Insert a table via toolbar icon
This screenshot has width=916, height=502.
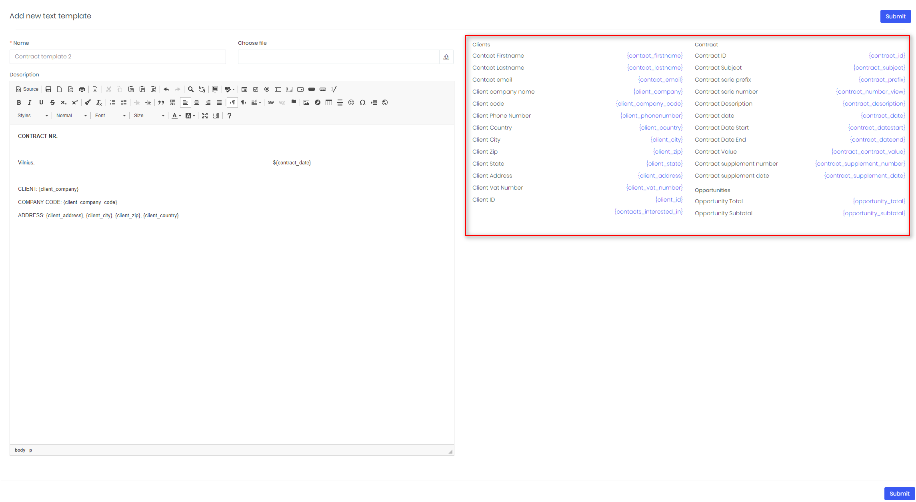click(x=329, y=103)
